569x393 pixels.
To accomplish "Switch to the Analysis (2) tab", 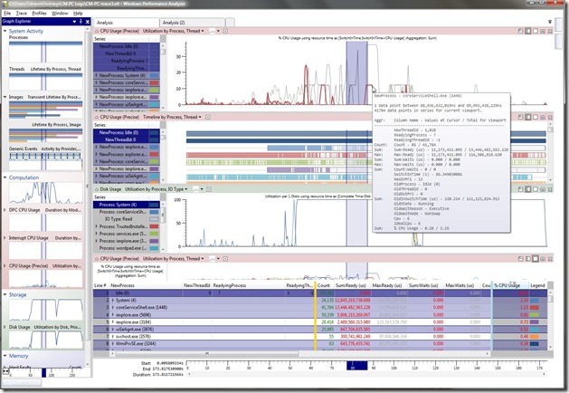I will click(x=174, y=22).
